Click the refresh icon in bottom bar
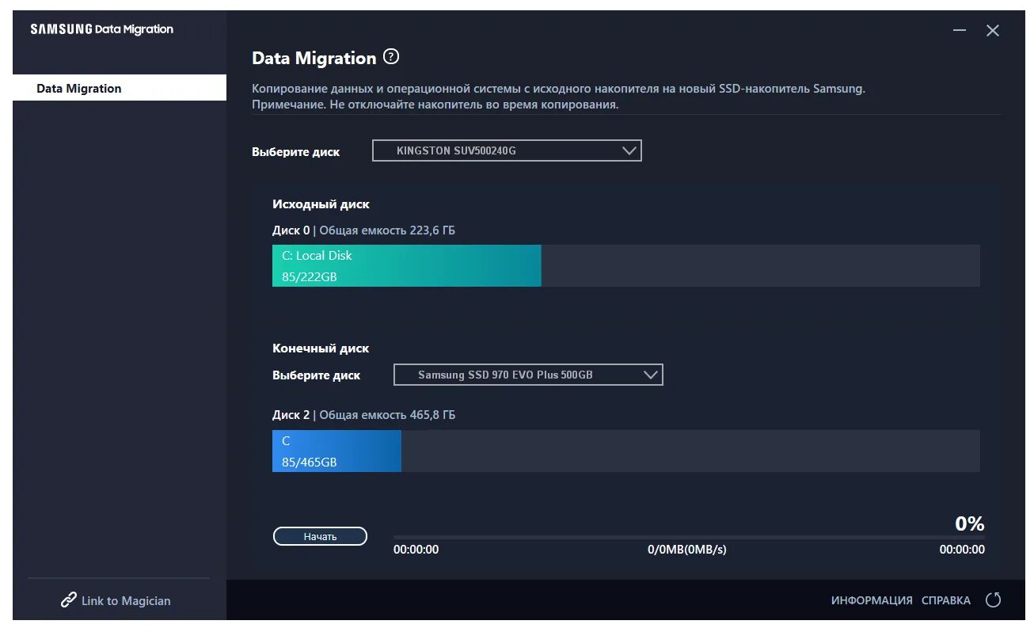 coord(993,600)
